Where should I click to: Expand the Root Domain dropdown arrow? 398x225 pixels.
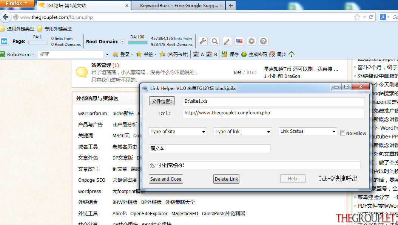pyautogui.click(x=122, y=41)
